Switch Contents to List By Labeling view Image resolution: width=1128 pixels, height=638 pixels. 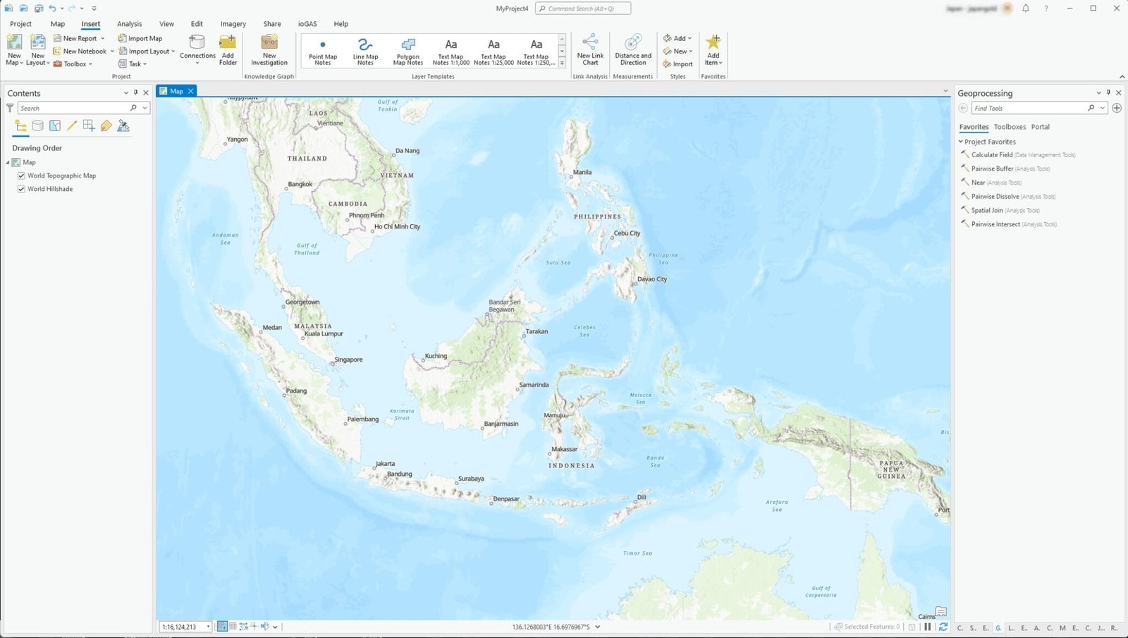click(106, 125)
